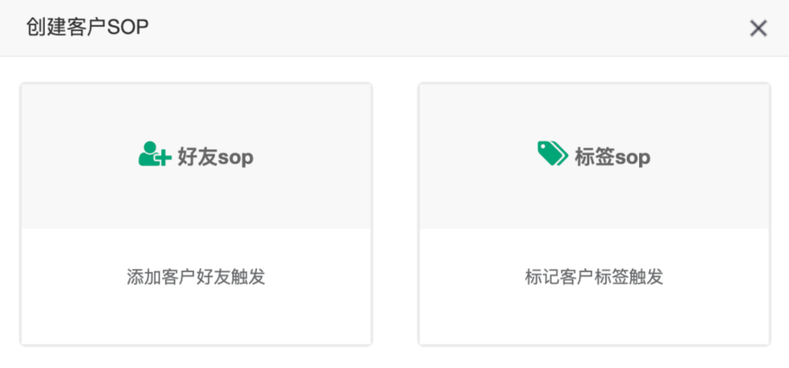
Task: Choose the tag SOP card's gray header area
Action: (x=594, y=156)
